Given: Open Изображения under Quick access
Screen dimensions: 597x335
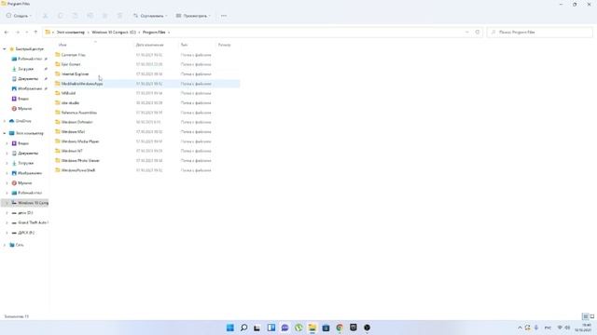Looking at the screenshot, I should coord(29,88).
